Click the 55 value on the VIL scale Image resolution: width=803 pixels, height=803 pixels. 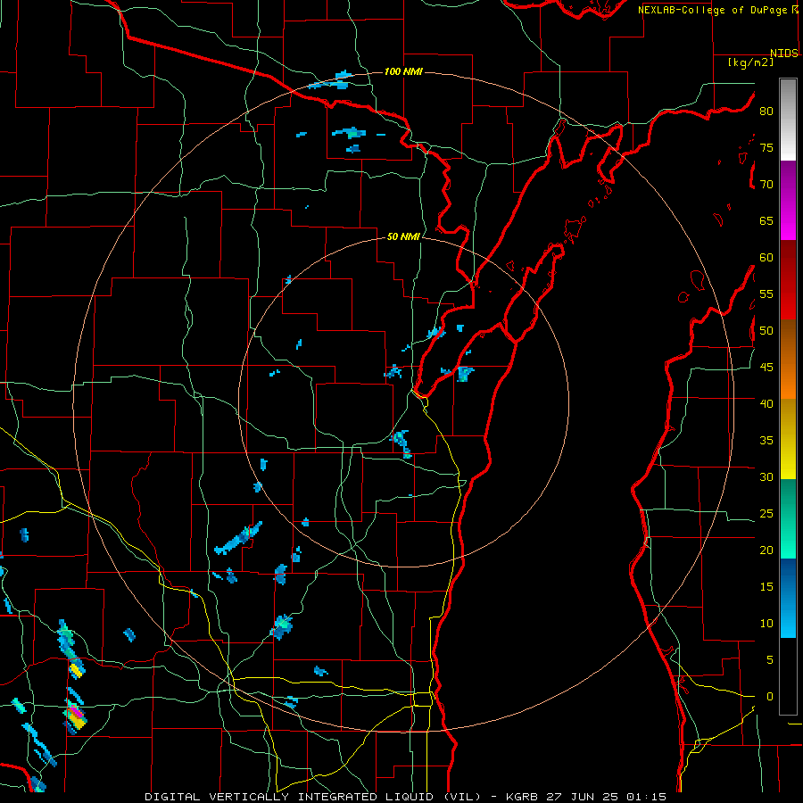pos(766,294)
